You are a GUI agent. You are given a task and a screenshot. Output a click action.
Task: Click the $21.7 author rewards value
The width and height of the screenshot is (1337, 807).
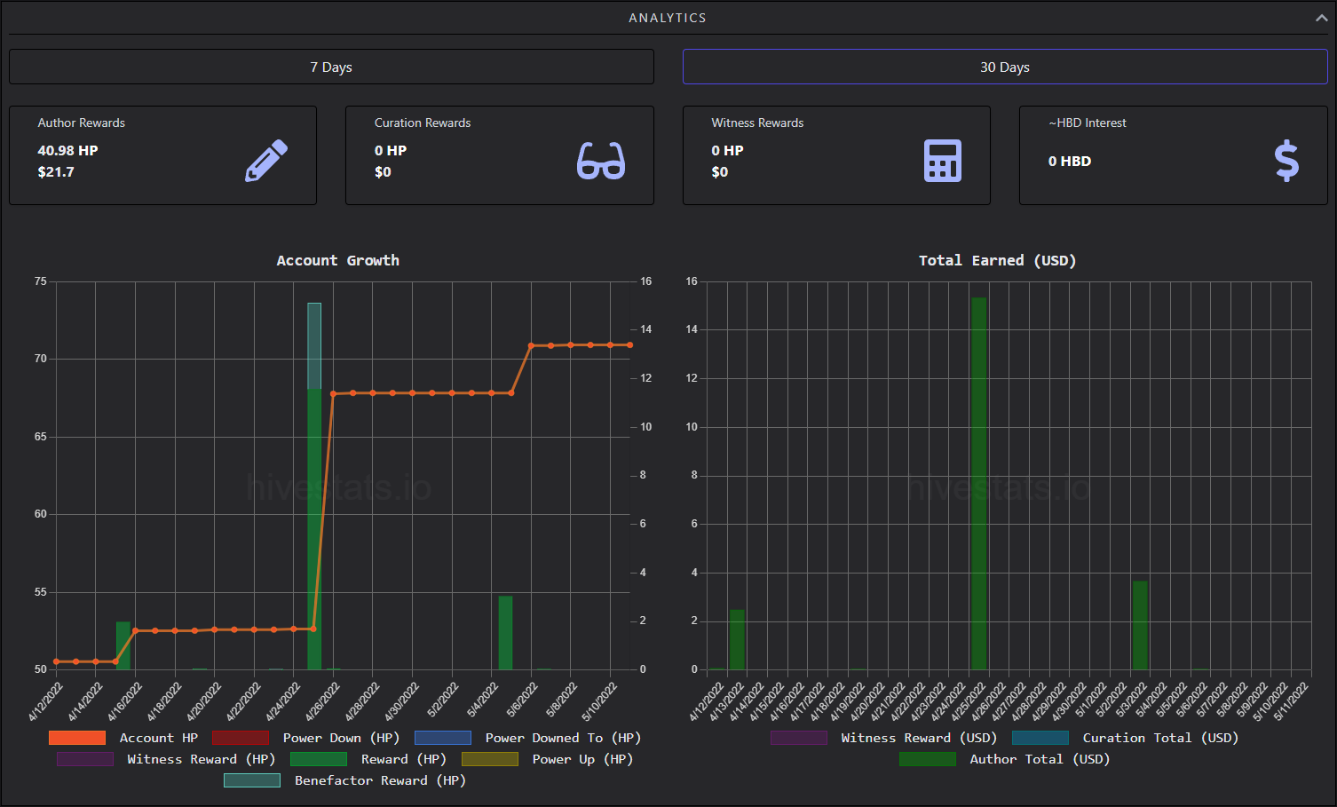(56, 171)
